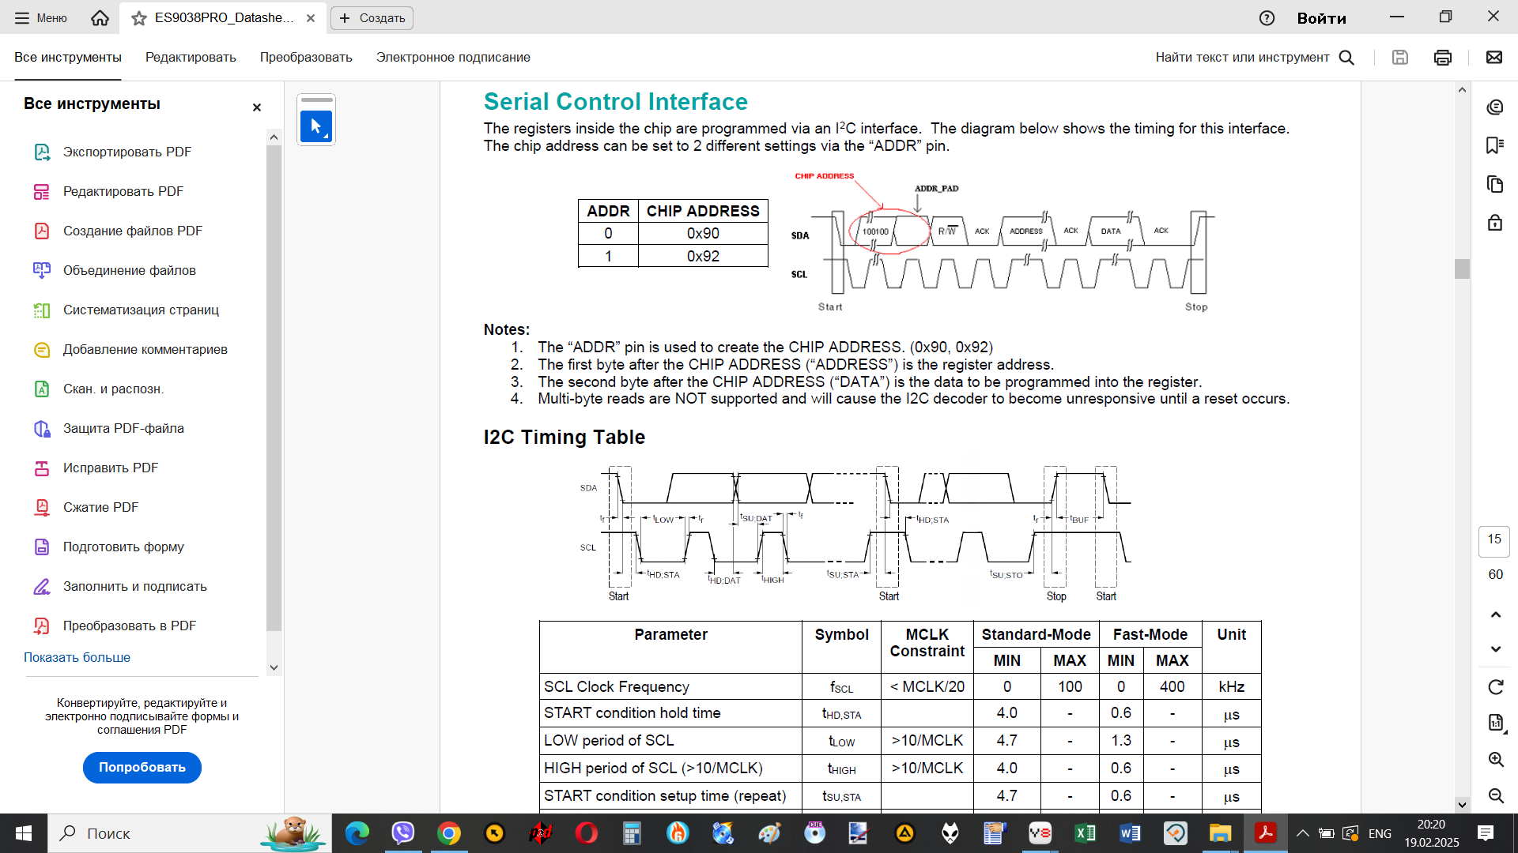Open Создание файлов PDF tool
The image size is (1518, 853).
point(132,231)
